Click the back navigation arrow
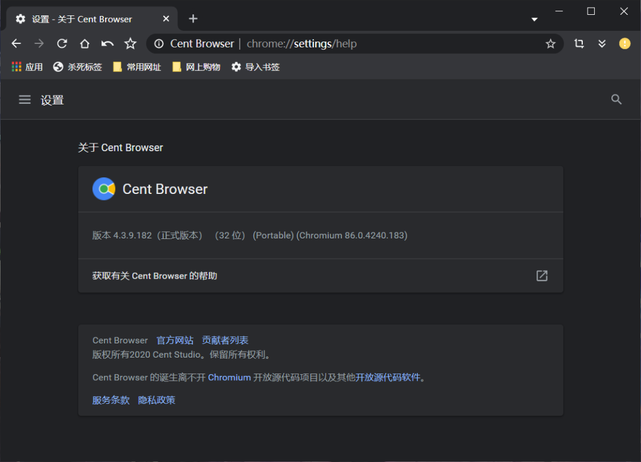641x462 pixels. coord(16,43)
